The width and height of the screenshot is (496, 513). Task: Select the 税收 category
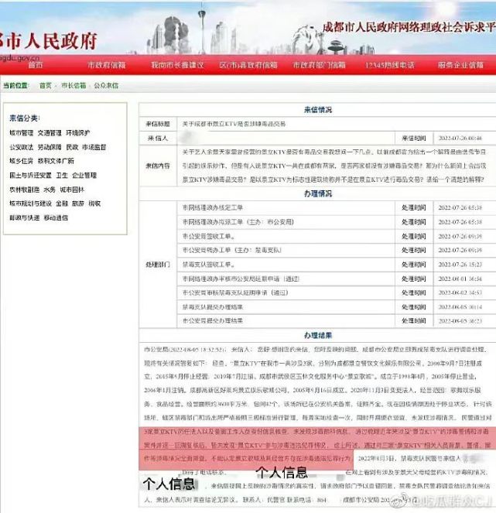(x=94, y=203)
